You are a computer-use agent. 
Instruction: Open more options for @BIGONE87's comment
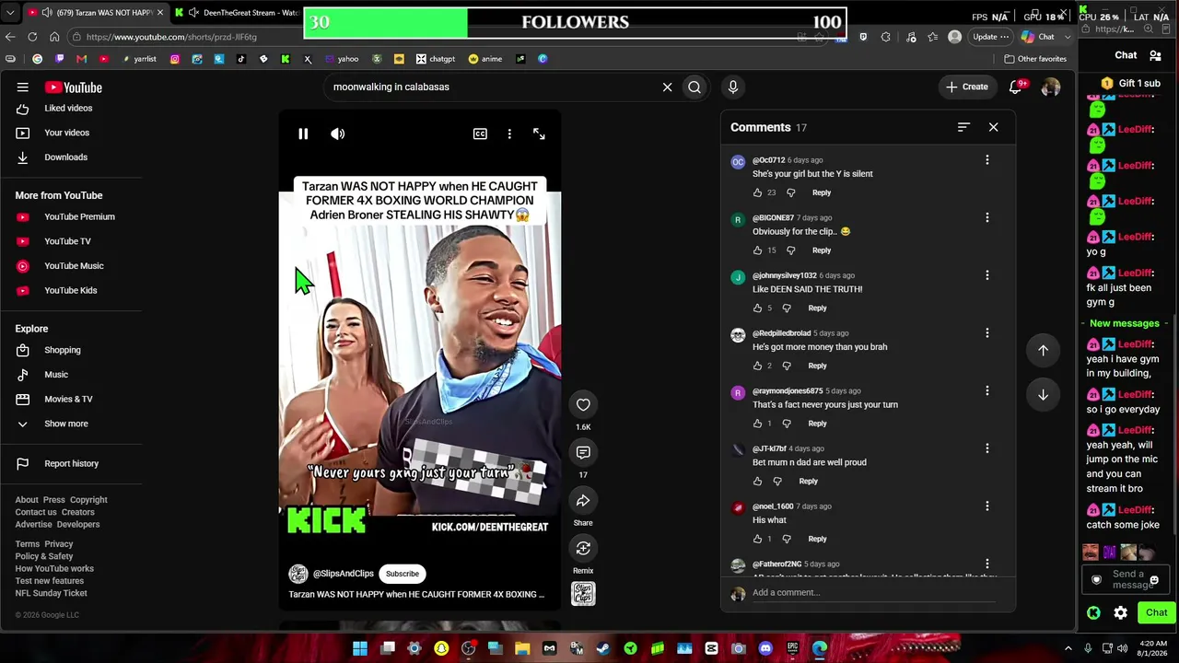pyautogui.click(x=987, y=218)
